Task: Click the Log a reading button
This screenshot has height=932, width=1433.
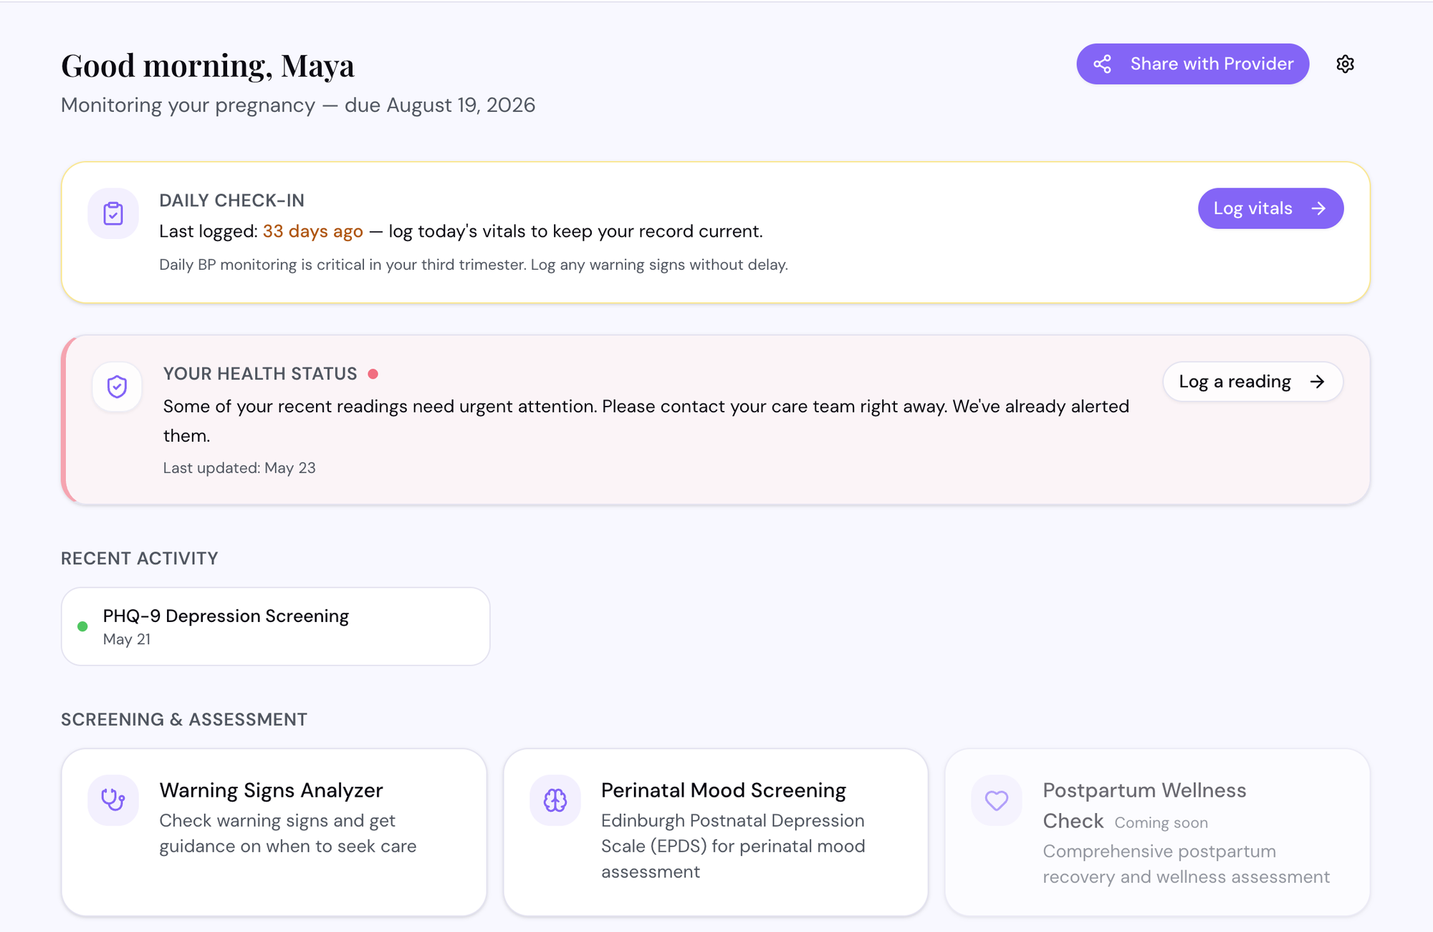Action: pos(1252,382)
